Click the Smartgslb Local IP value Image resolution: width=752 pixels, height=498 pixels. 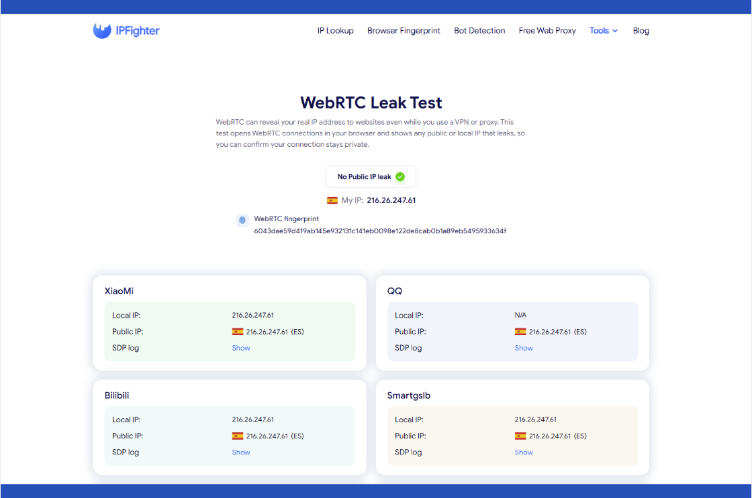(x=536, y=420)
